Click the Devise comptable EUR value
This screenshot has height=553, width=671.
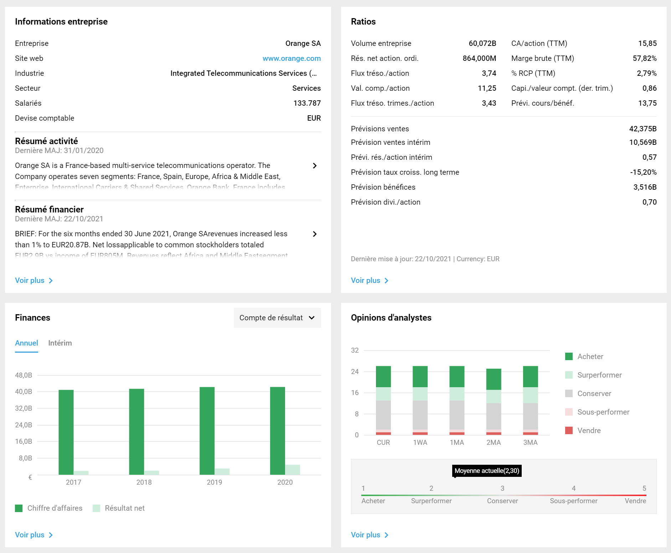pos(314,118)
